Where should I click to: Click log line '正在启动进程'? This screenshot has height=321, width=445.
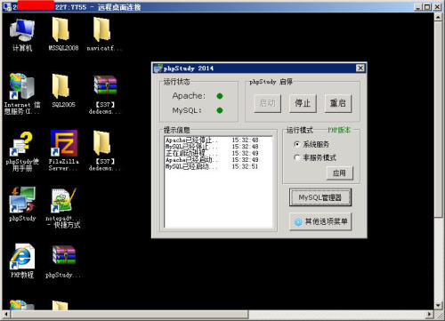click(x=212, y=153)
